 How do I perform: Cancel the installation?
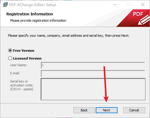[x=134, y=110]
